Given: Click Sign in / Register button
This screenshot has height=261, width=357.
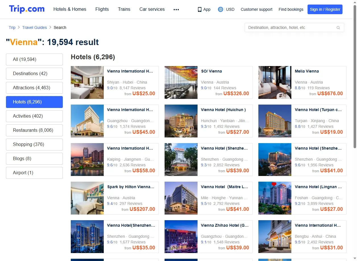Looking at the screenshot, I should (x=325, y=9).
